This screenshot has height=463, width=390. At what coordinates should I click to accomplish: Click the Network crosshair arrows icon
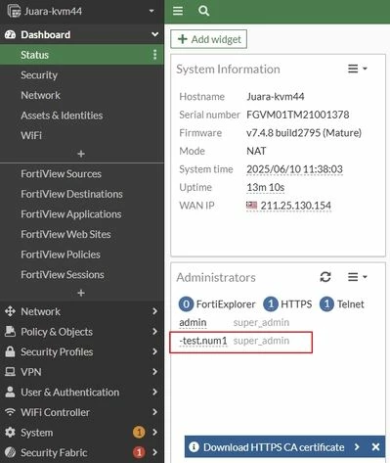click(10, 311)
